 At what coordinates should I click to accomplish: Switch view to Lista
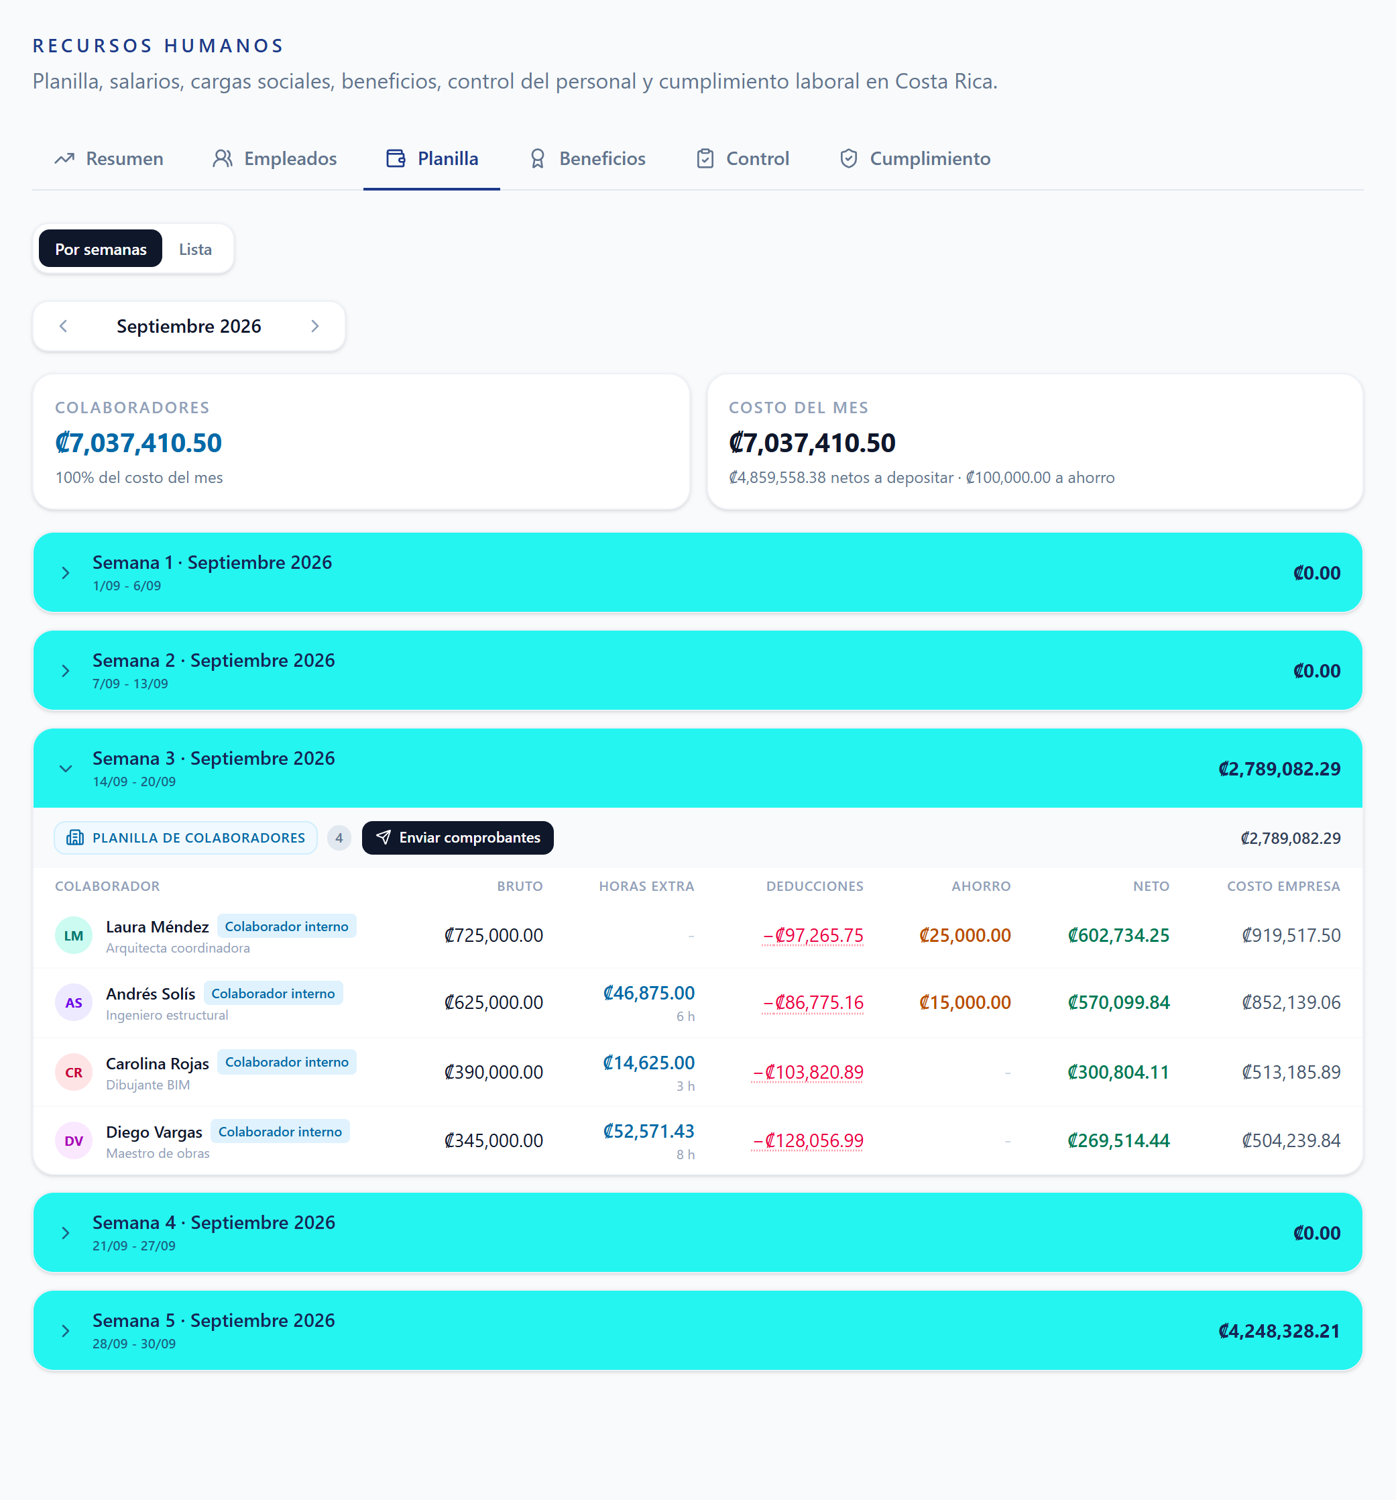click(x=195, y=249)
